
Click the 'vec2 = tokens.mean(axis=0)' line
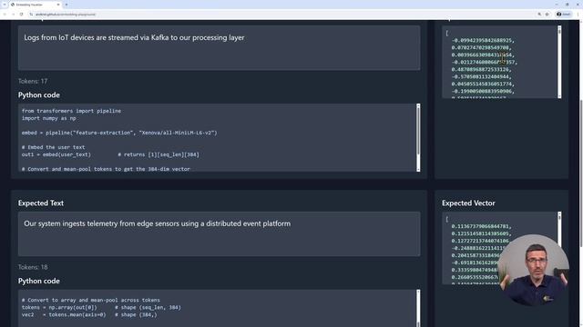click(x=89, y=315)
